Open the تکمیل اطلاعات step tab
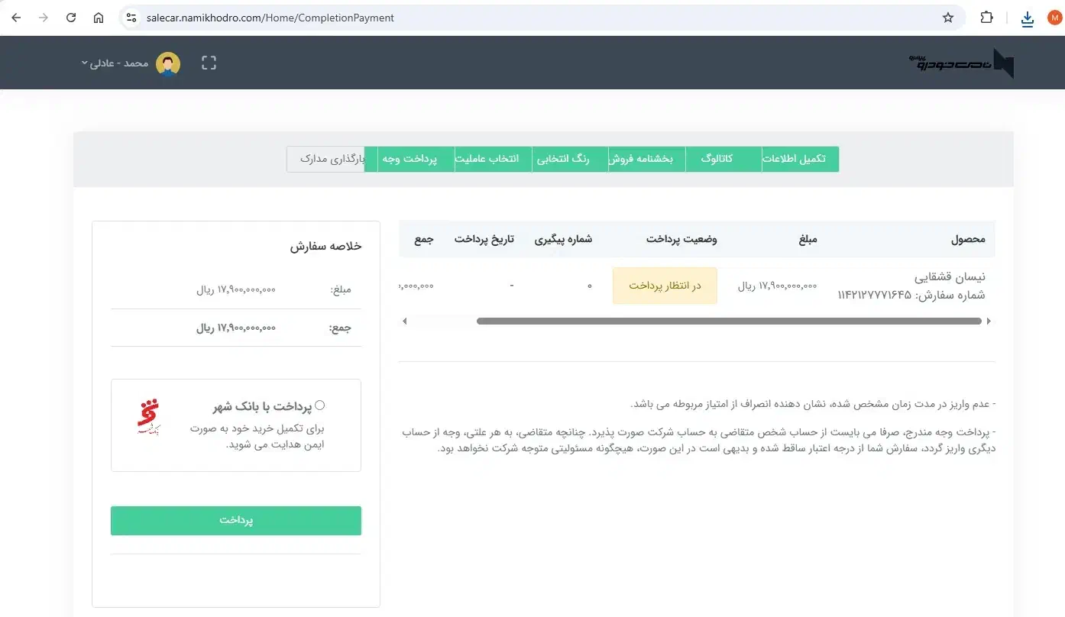The height and width of the screenshot is (617, 1065). (800, 159)
